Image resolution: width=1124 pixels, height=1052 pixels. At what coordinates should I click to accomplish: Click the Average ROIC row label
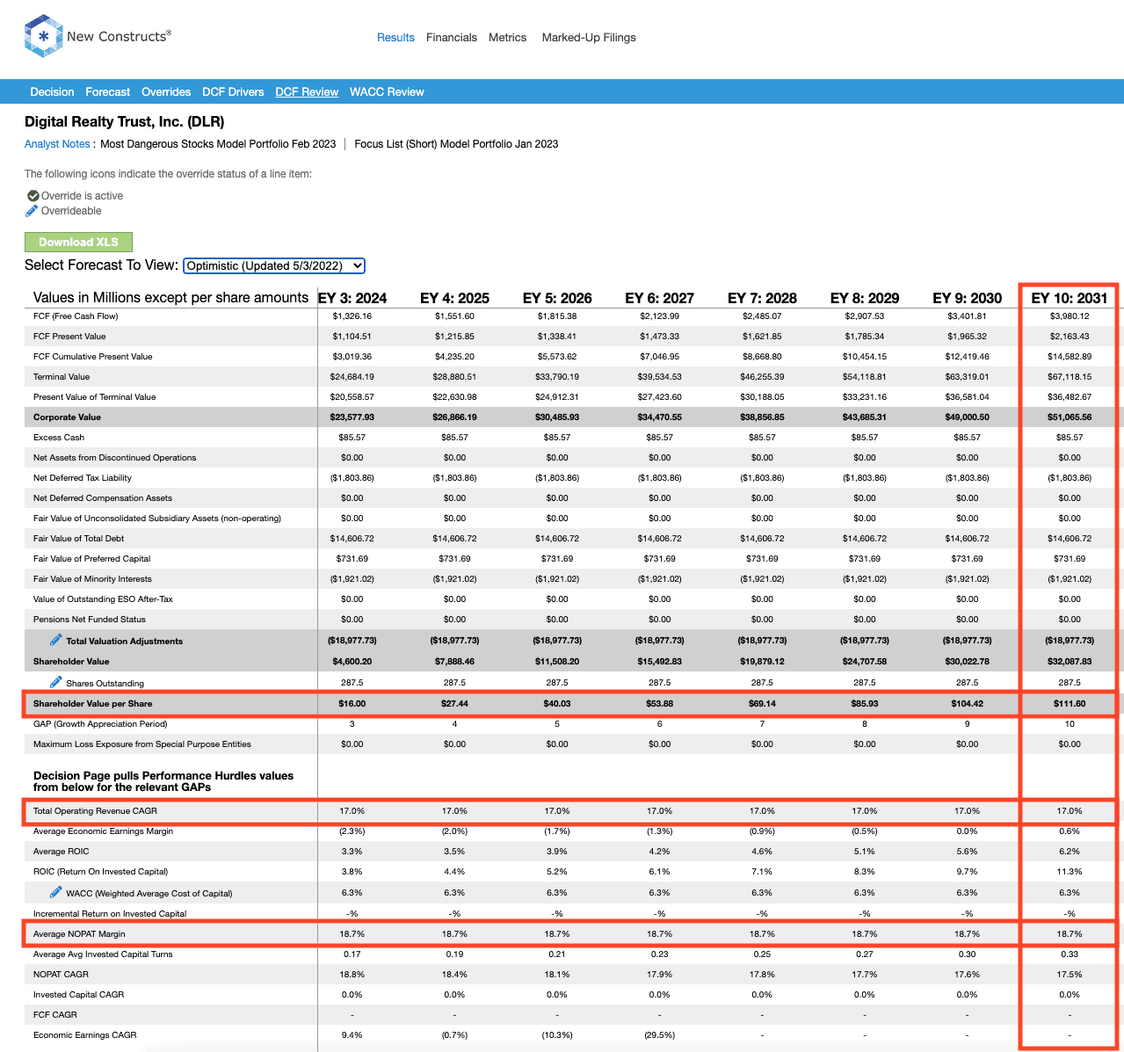click(62, 852)
